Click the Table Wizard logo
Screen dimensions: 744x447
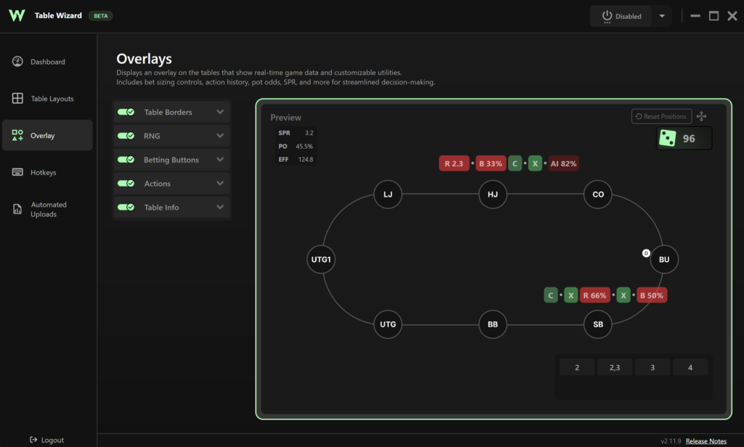pos(17,16)
